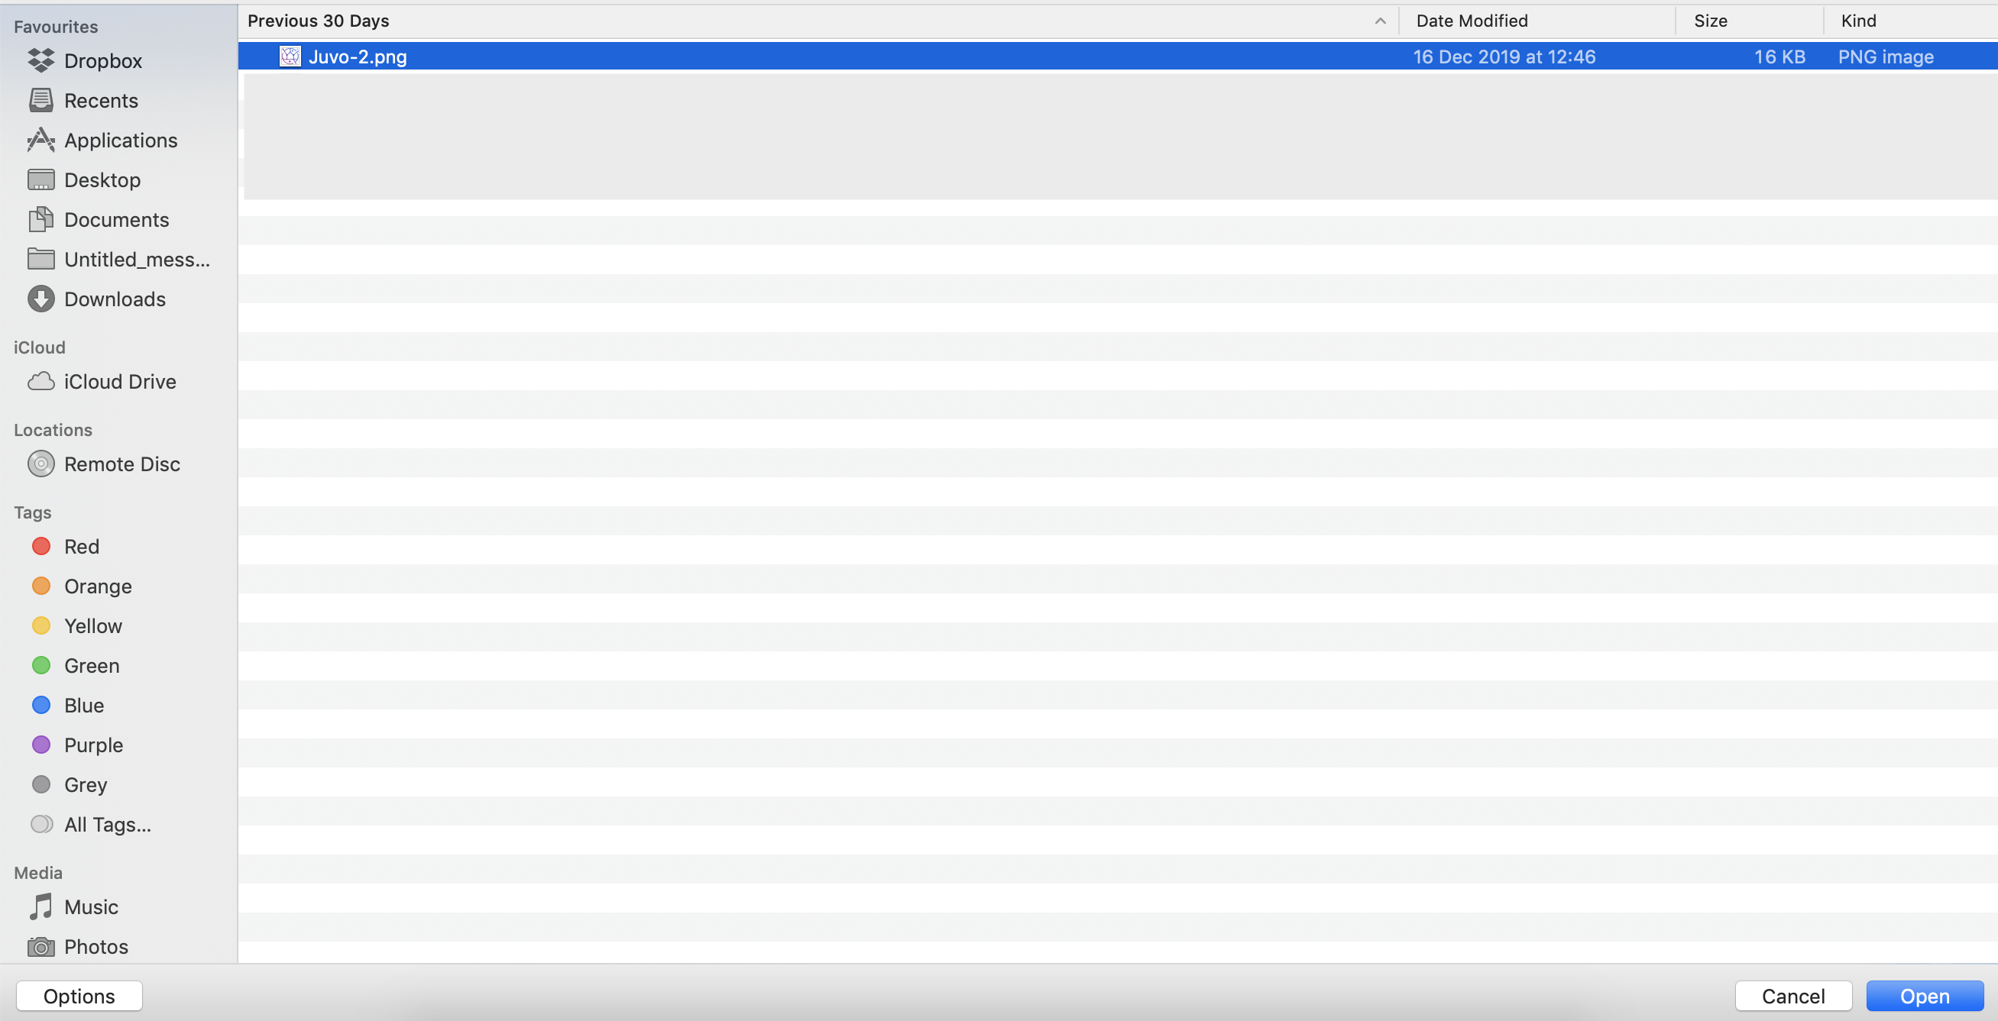This screenshot has width=1998, height=1021.
Task: Select iCloud Drive in sidebar
Action: [120, 381]
